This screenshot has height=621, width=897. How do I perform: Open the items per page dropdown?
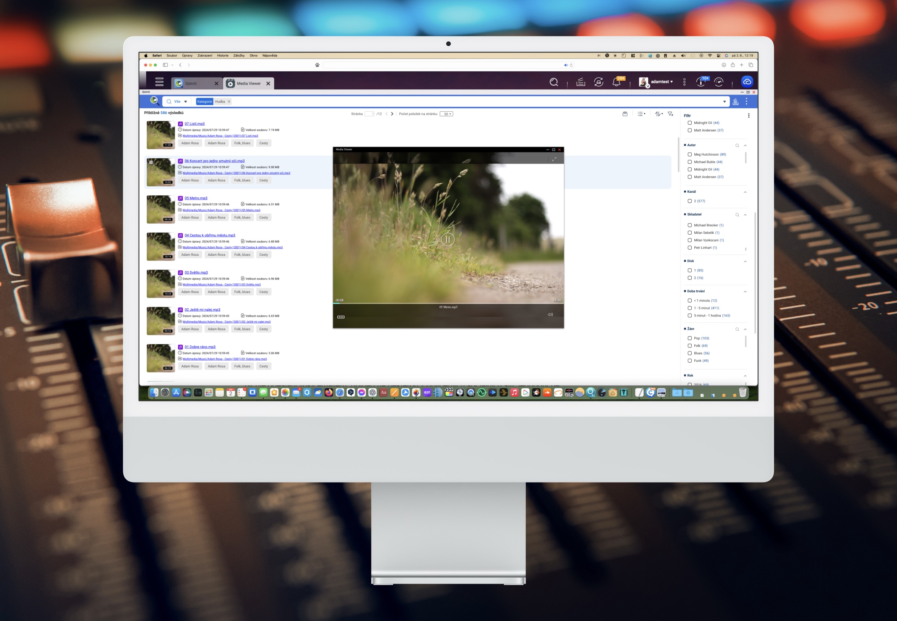click(446, 114)
